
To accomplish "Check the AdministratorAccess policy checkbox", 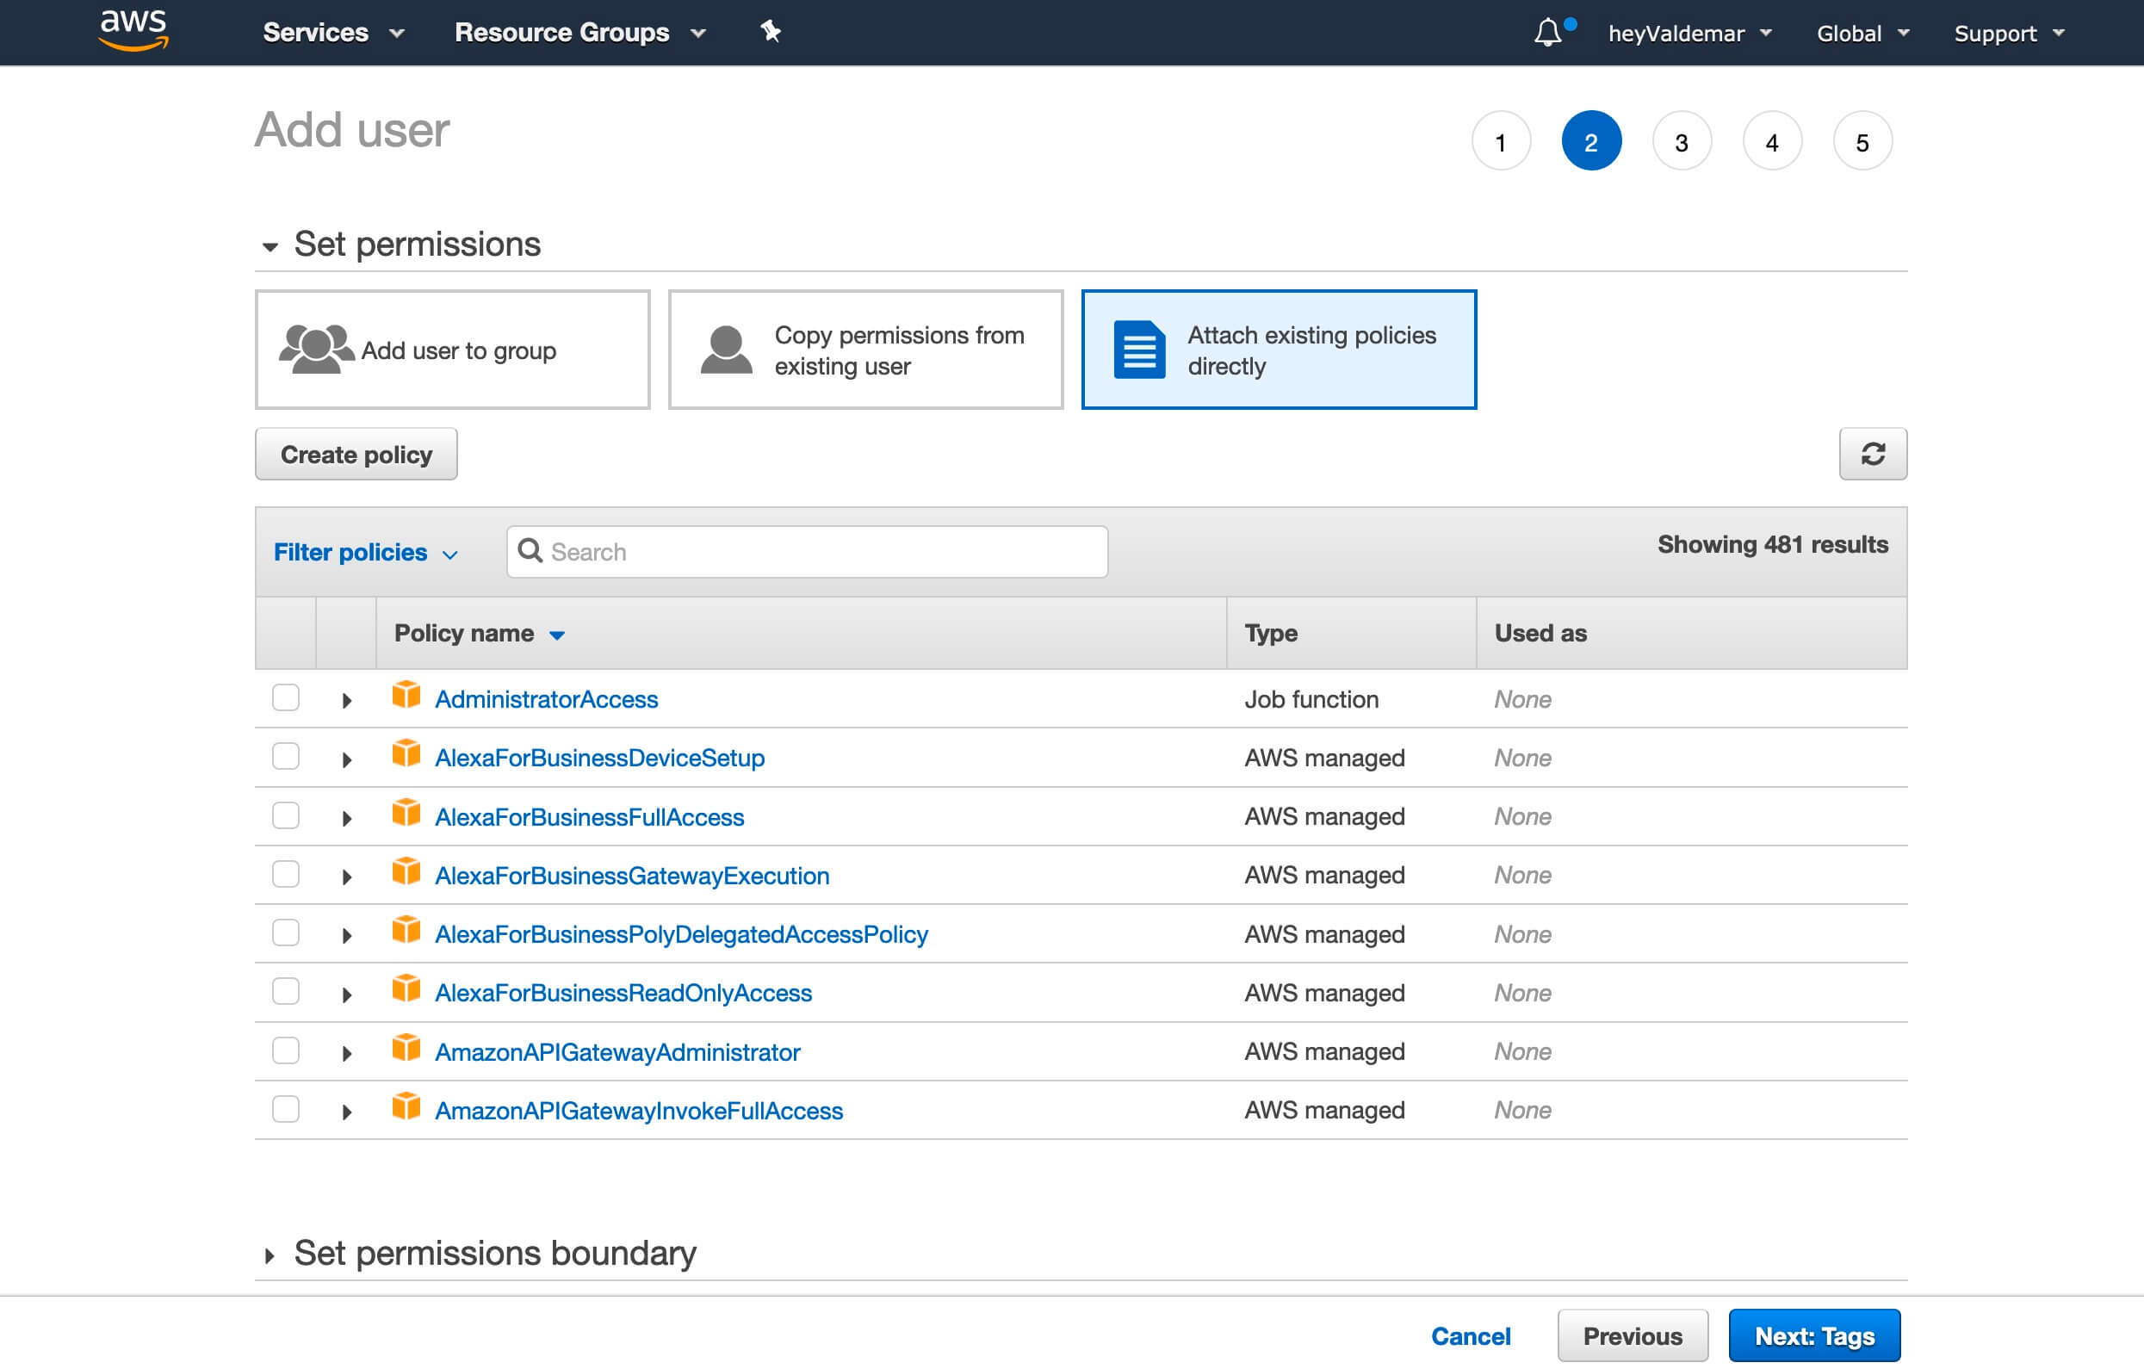I will [288, 698].
